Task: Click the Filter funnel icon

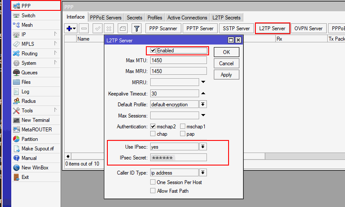Action: click(136, 29)
